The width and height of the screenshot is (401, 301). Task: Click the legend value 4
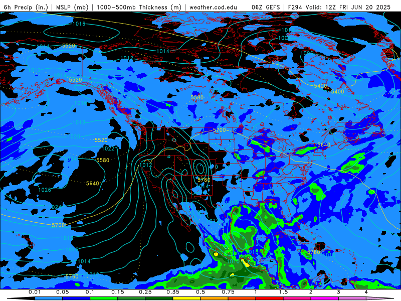pyautogui.click(x=366, y=292)
